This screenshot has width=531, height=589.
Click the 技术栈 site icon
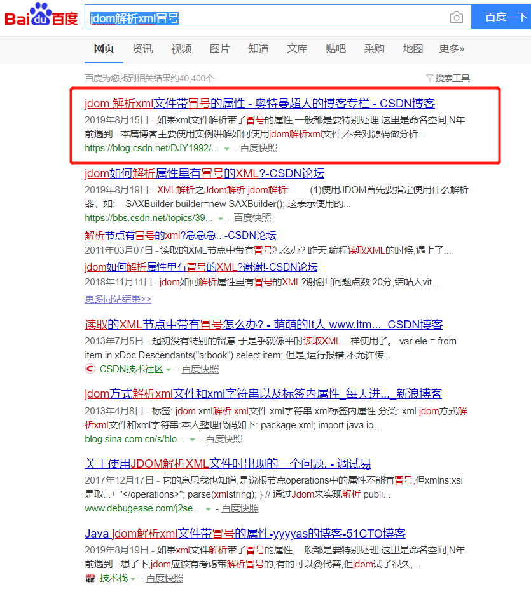90,579
